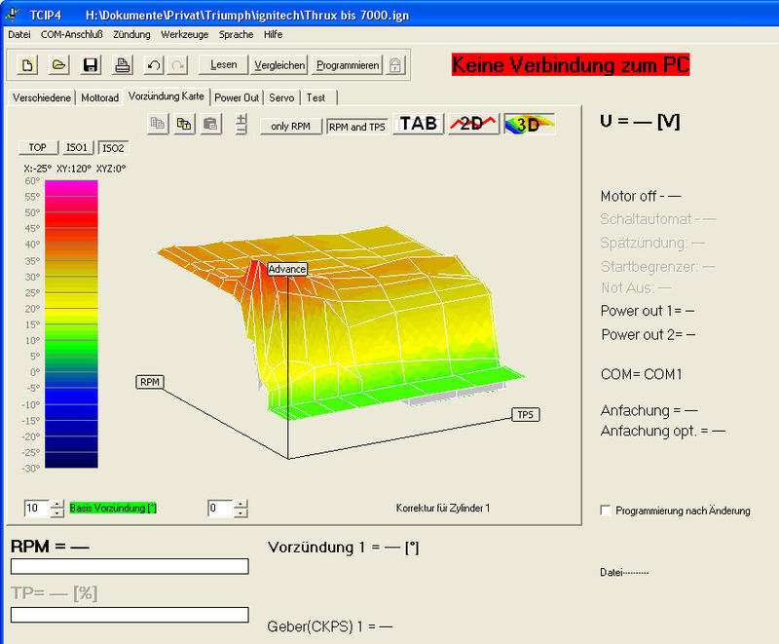Select the 3D map view
Viewport: 779px width, 644px height.
529,124
